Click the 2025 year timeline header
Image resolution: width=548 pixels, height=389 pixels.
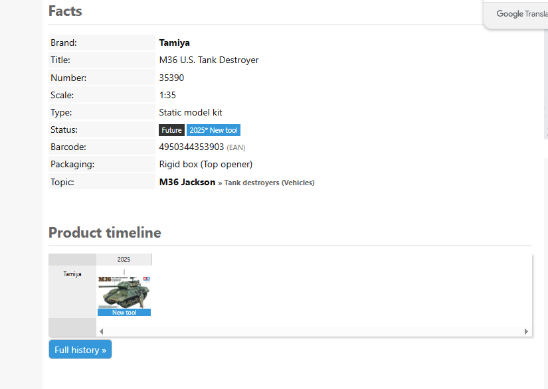pos(124,259)
